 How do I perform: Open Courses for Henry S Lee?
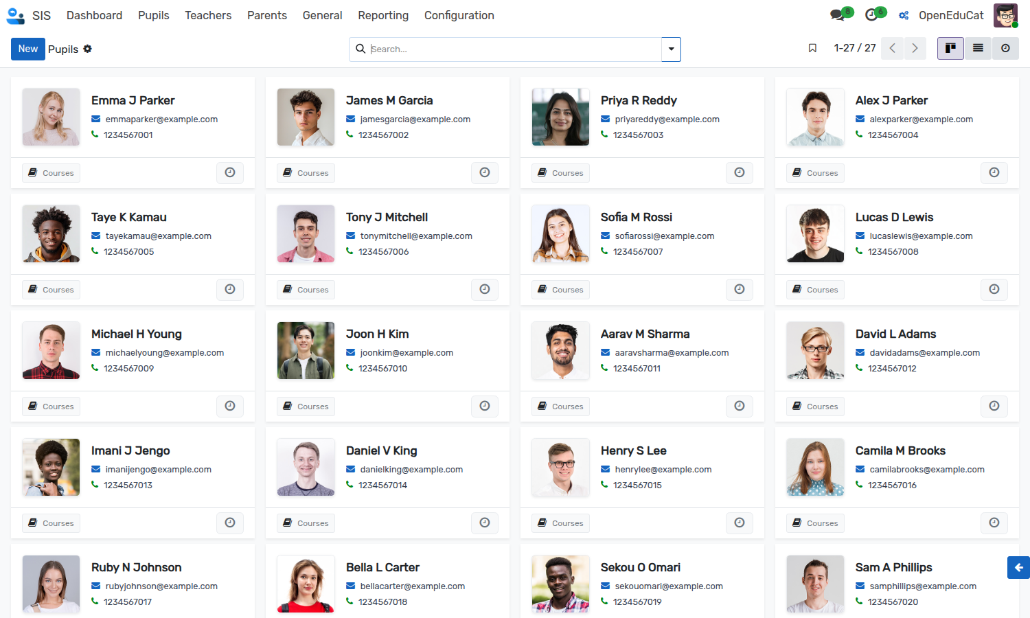click(x=560, y=523)
